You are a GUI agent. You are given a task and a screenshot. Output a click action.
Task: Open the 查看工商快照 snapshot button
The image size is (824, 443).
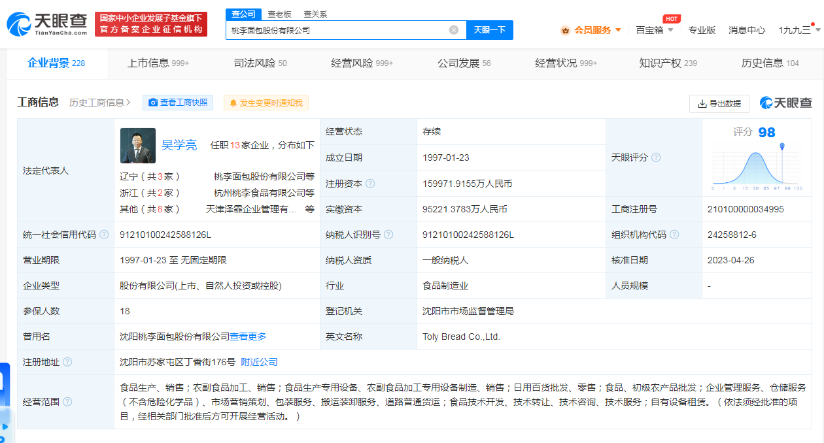178,103
